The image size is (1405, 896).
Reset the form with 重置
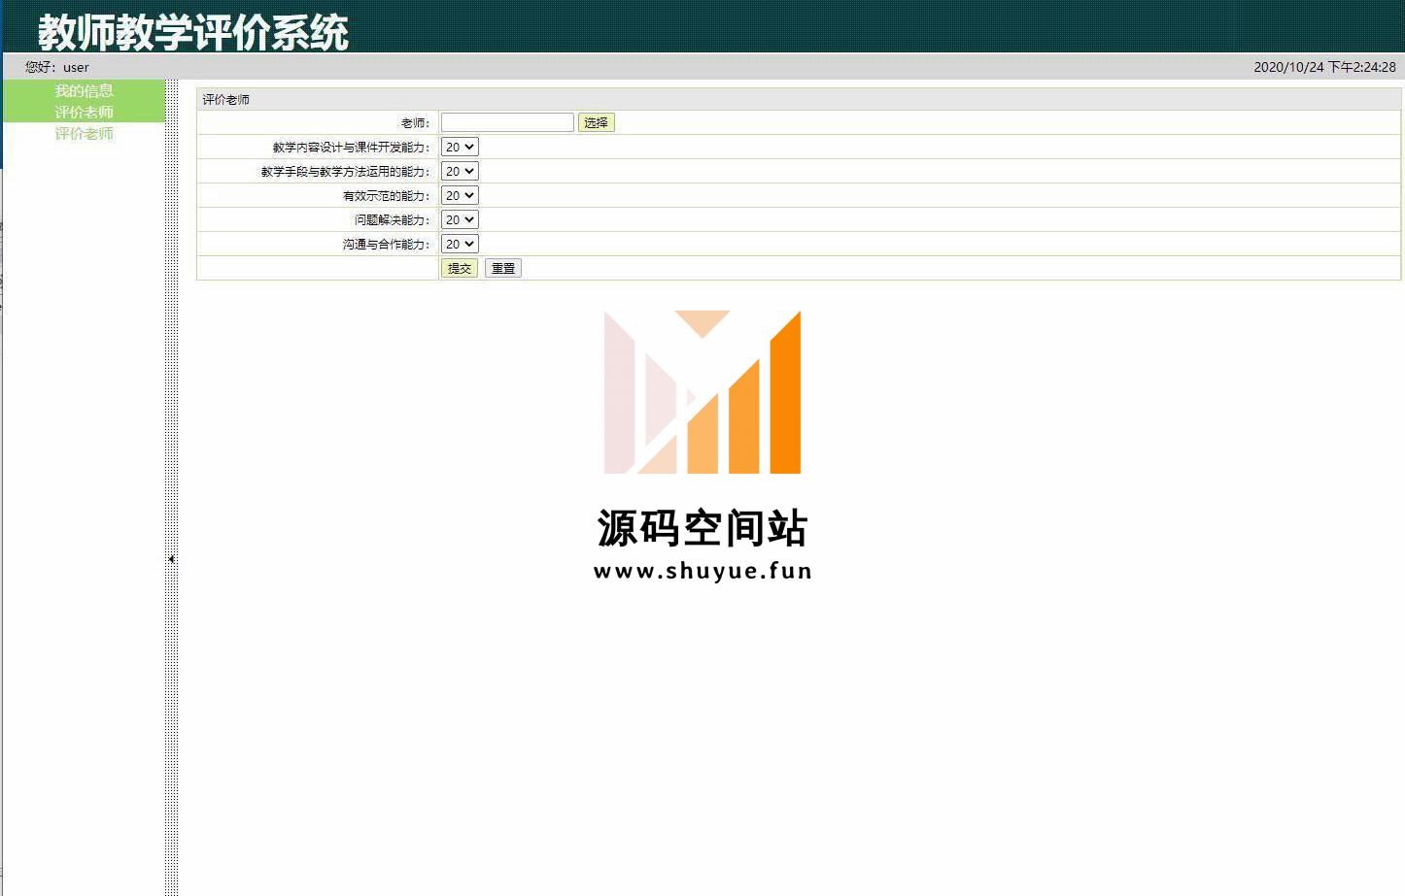pyautogui.click(x=503, y=268)
